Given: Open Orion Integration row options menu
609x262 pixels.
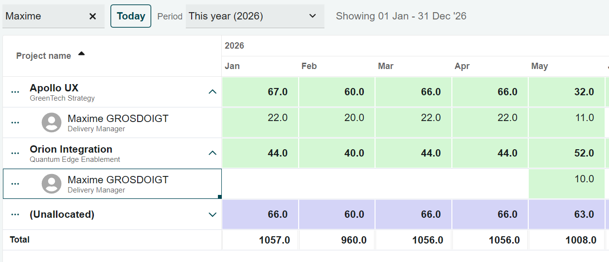Looking at the screenshot, I should (15, 153).
